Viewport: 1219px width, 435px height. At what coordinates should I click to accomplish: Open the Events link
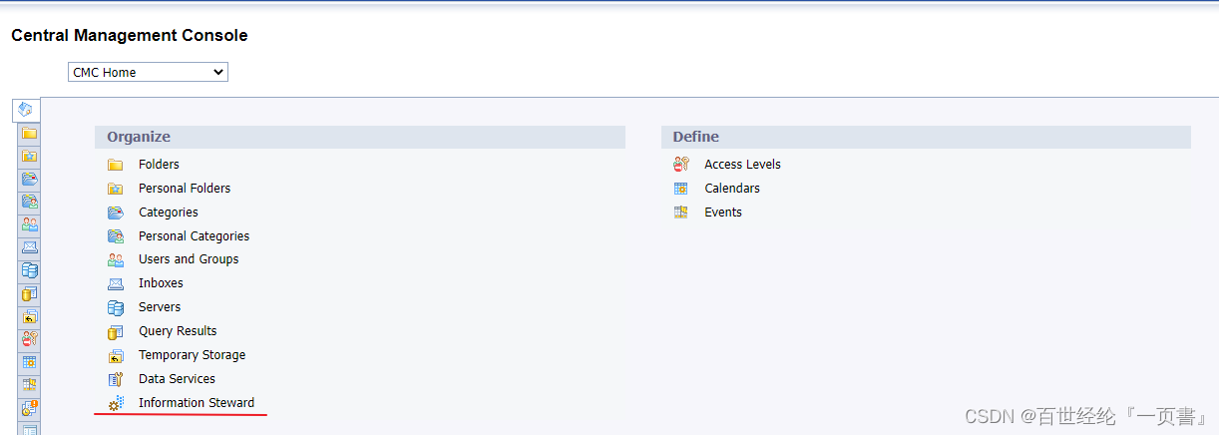723,213
